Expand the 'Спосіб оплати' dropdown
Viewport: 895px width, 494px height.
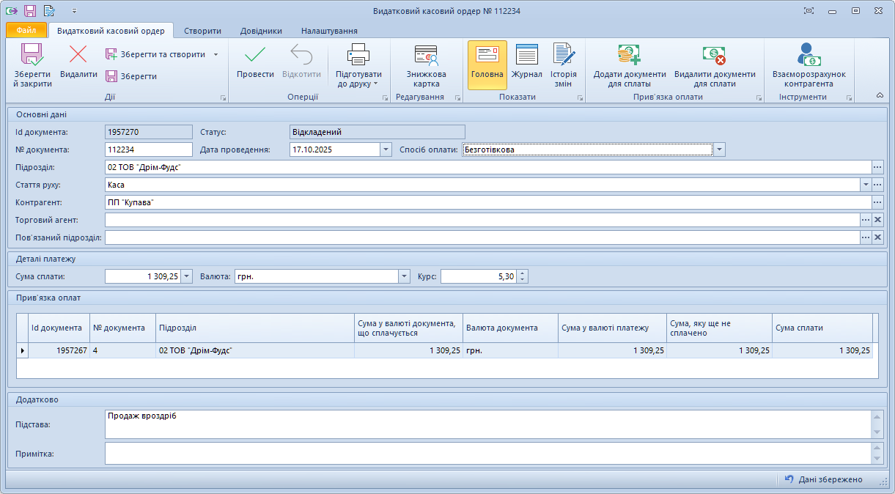[x=720, y=150]
